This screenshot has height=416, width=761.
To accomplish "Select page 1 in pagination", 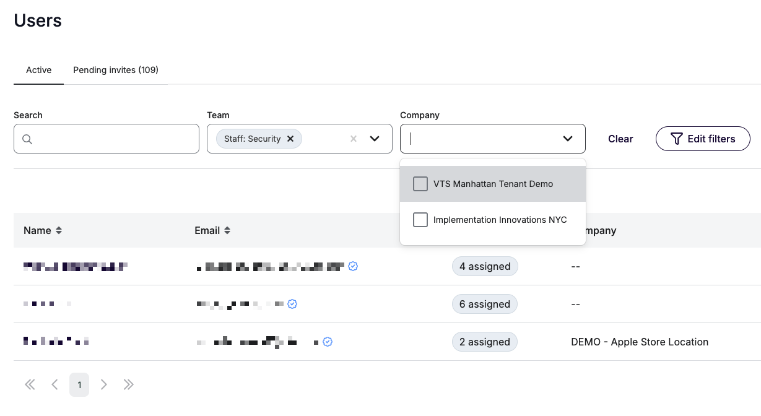I will tap(79, 384).
